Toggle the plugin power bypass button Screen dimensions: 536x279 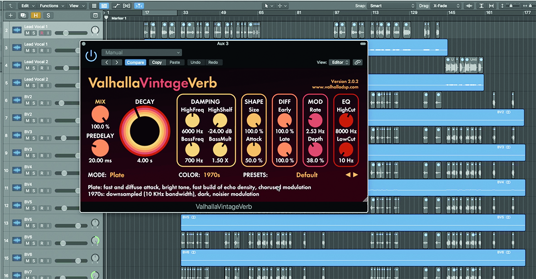pos(91,56)
